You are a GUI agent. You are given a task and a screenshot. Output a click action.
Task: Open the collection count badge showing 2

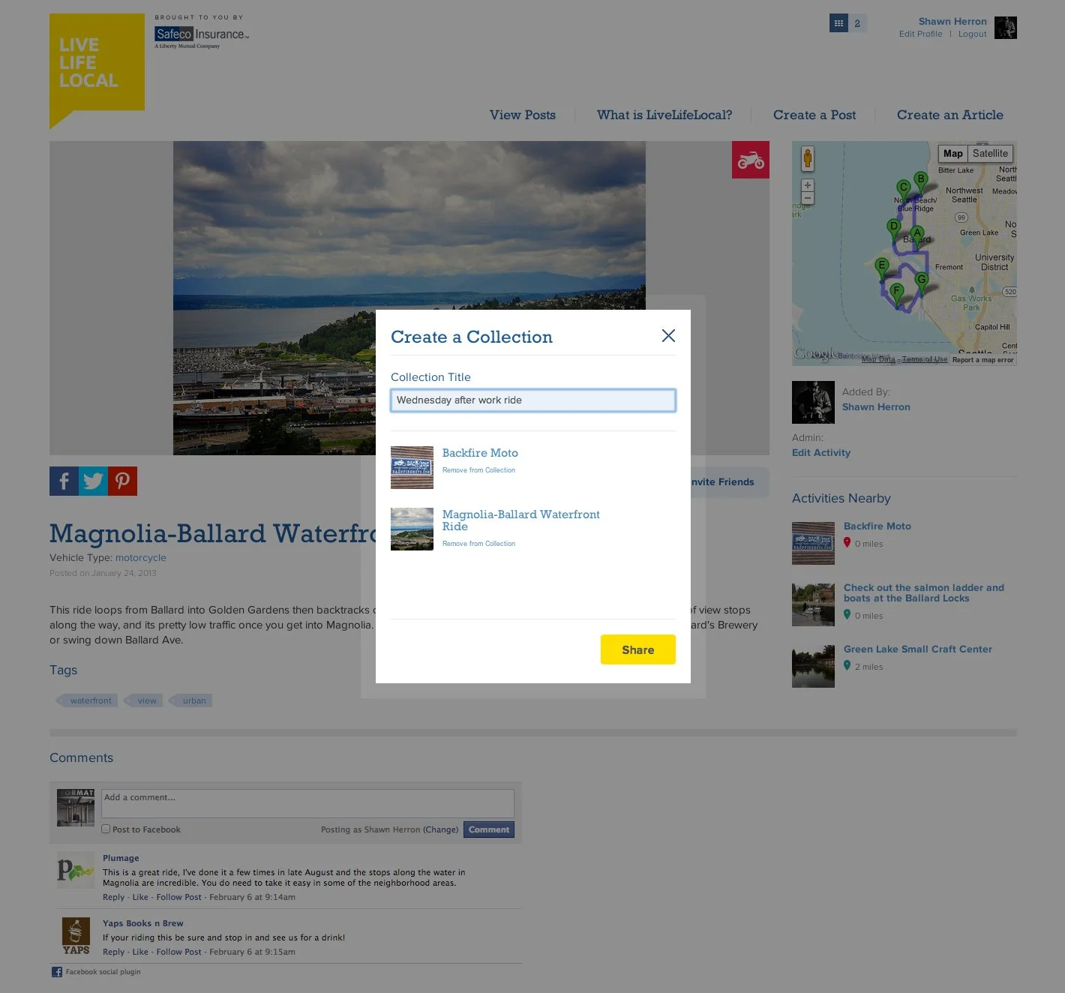[857, 23]
